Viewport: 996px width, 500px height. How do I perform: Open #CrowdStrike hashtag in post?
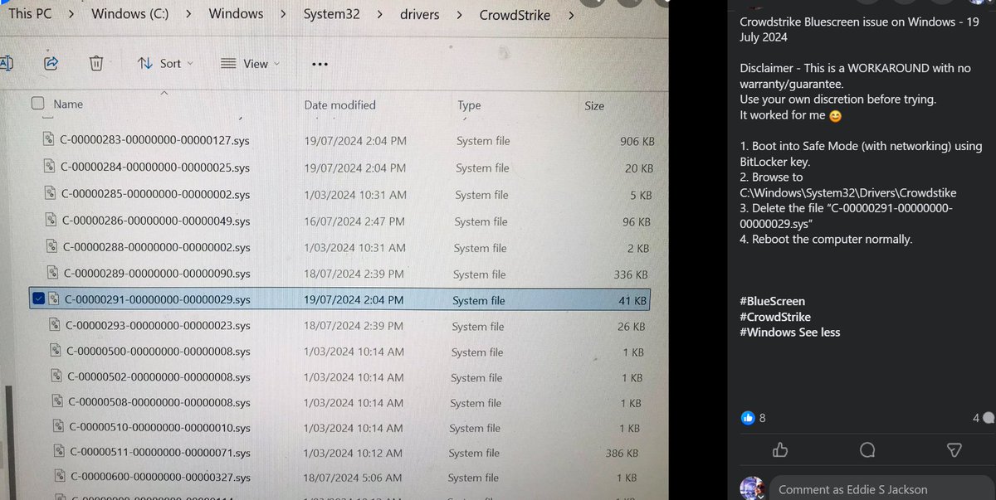click(x=775, y=317)
